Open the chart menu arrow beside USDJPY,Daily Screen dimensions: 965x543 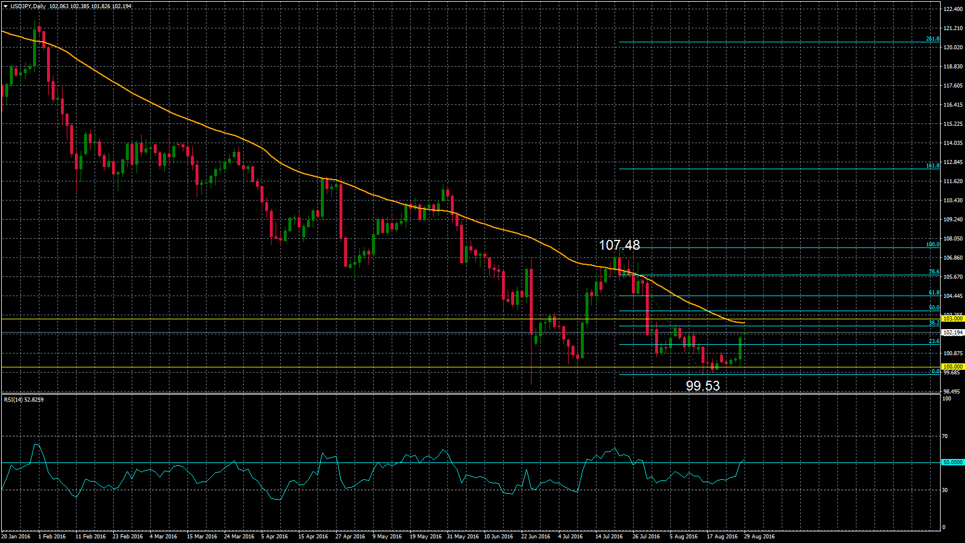pos(5,6)
